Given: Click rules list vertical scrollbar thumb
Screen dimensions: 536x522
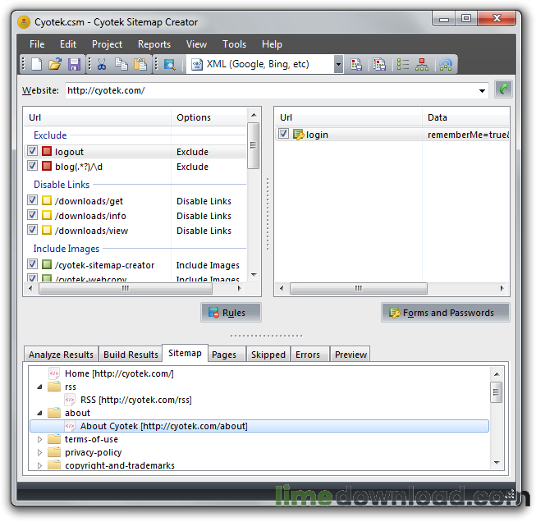Looking at the screenshot, I should click(x=253, y=145).
